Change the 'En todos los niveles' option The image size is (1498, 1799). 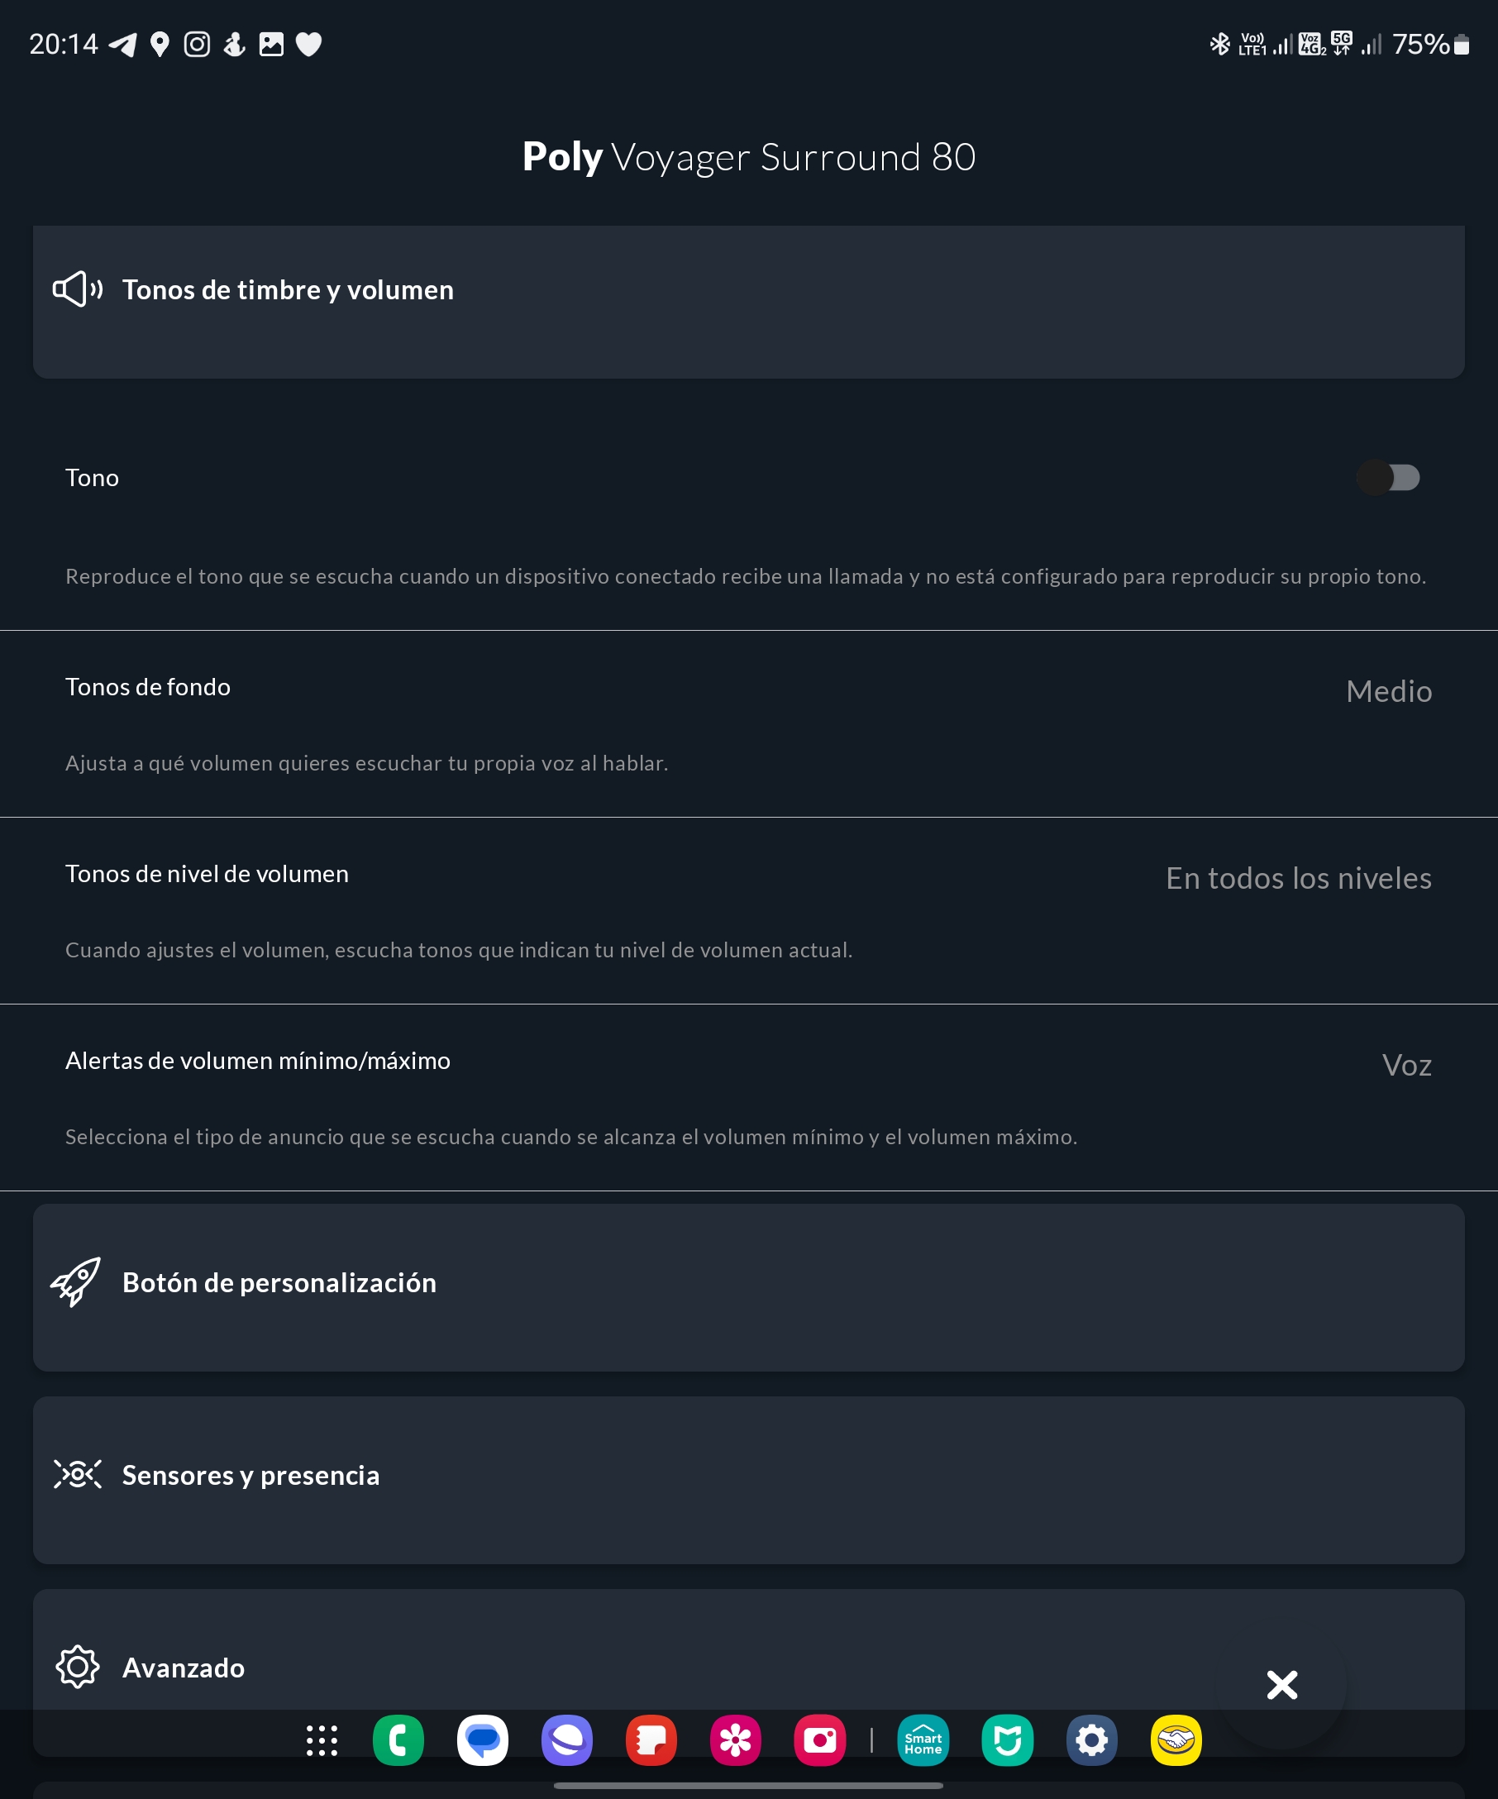coord(1298,878)
